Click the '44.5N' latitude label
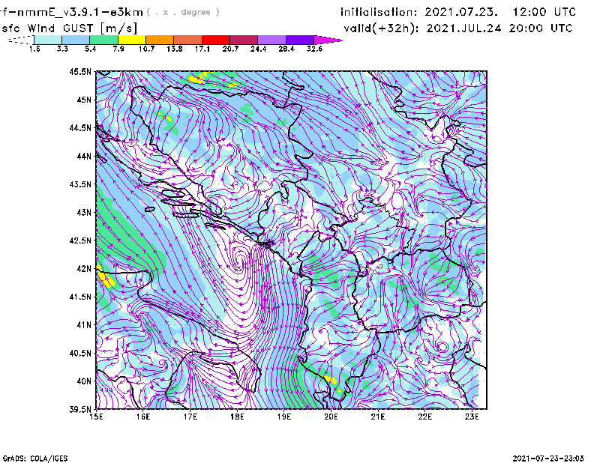 pyautogui.click(x=80, y=127)
